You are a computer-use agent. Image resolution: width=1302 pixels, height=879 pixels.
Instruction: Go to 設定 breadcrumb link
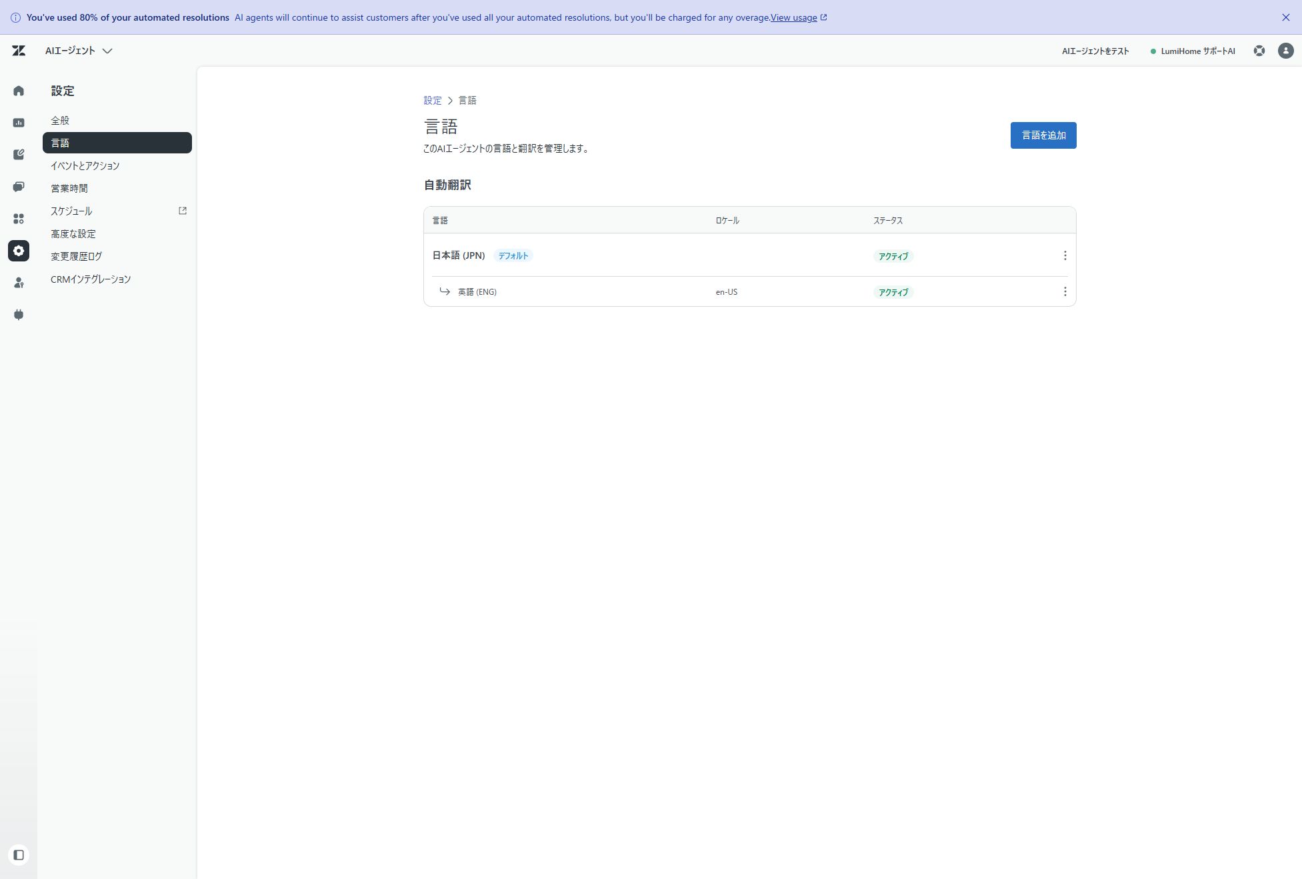pyautogui.click(x=432, y=100)
